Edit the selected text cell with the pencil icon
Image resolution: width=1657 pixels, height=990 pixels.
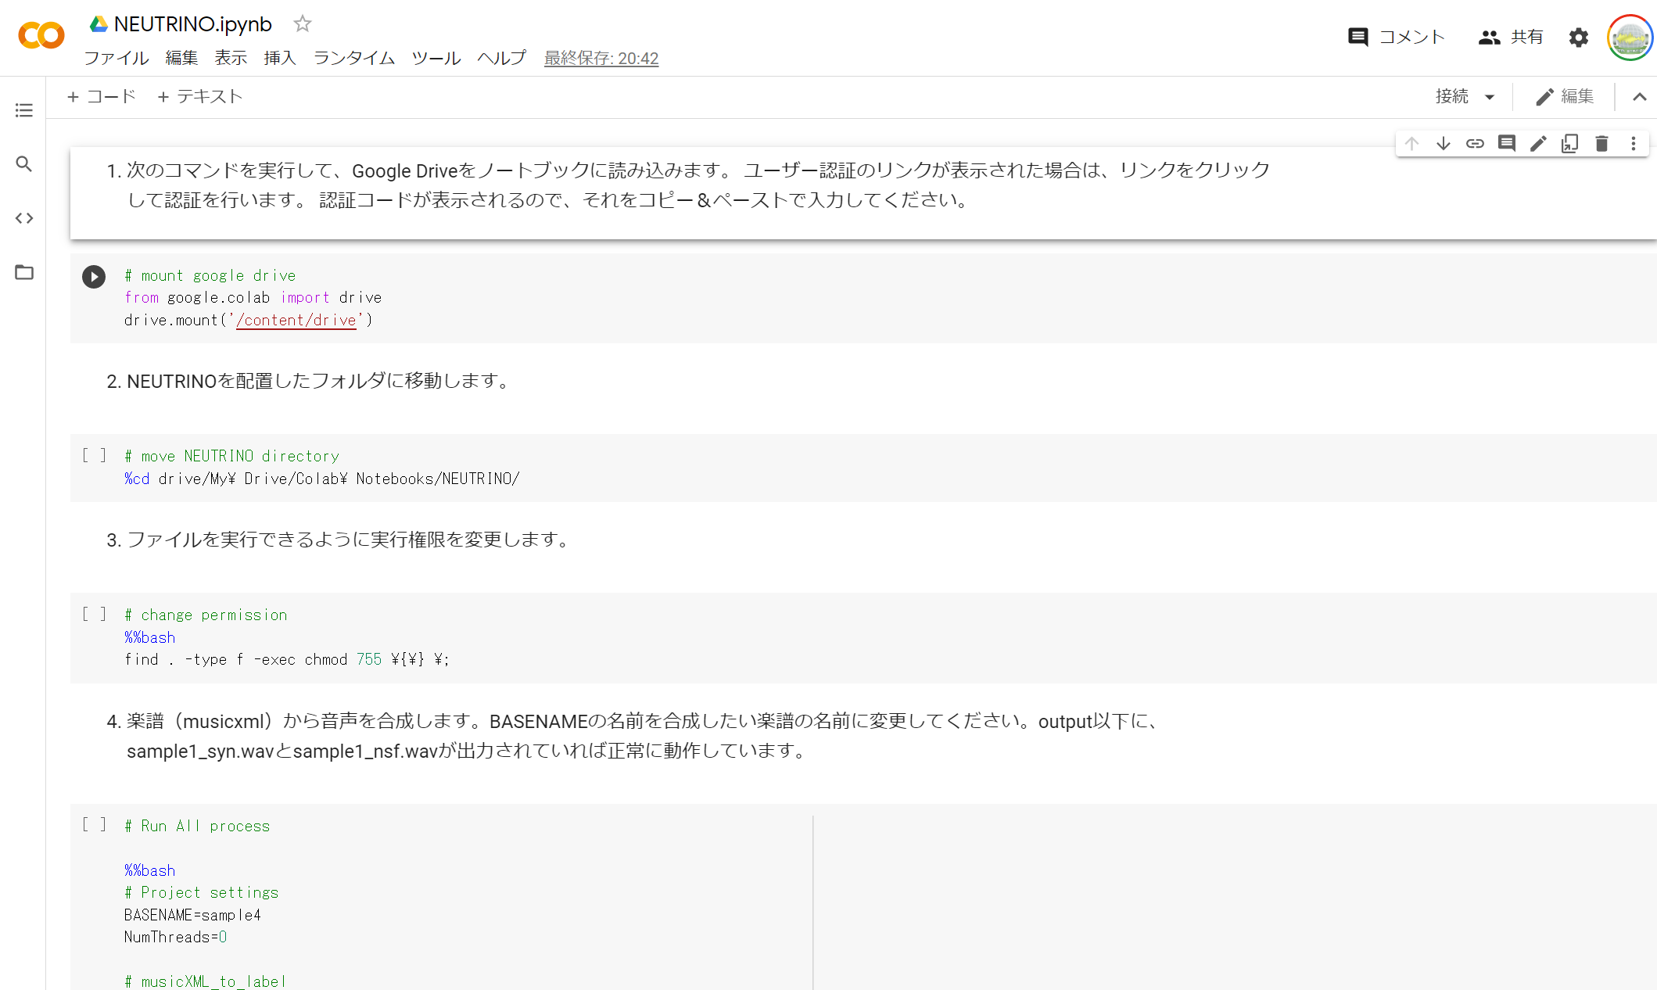[1538, 144]
